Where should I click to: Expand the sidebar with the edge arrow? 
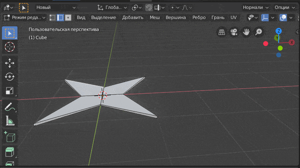[x=297, y=32]
